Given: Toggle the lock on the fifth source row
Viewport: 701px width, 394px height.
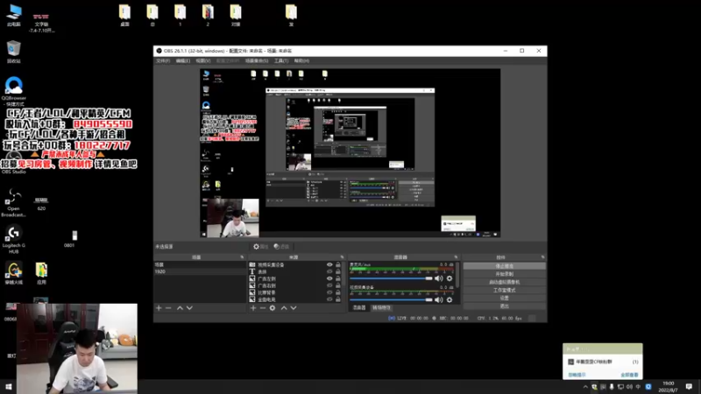Looking at the screenshot, I should coord(338,292).
